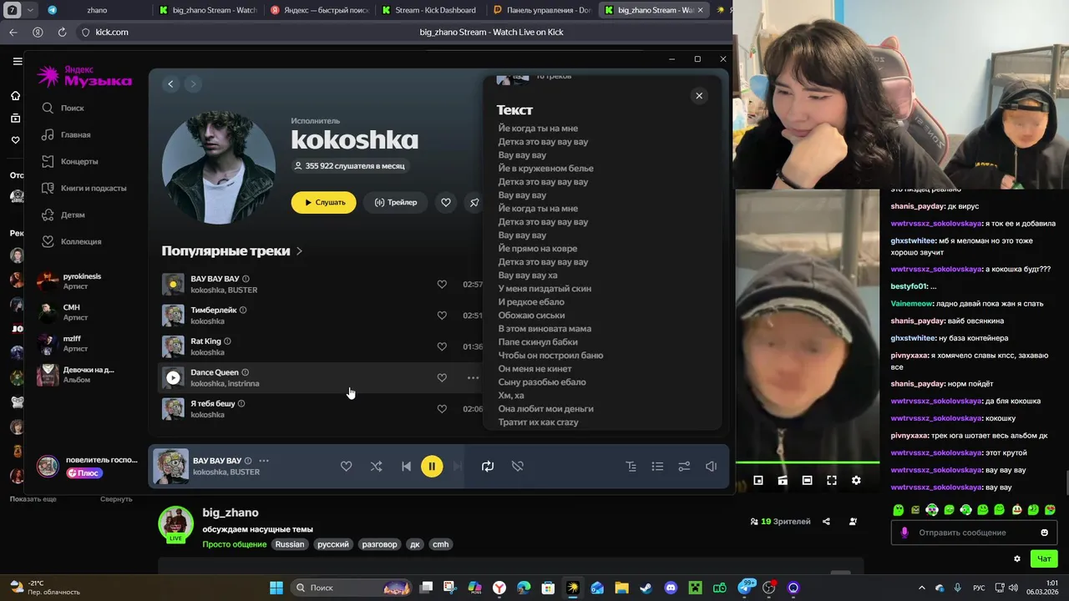The height and width of the screenshot is (601, 1069).
Task: Open the Windows Start menu
Action: tap(276, 588)
